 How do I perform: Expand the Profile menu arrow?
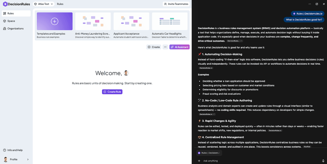pyautogui.click(x=28, y=159)
